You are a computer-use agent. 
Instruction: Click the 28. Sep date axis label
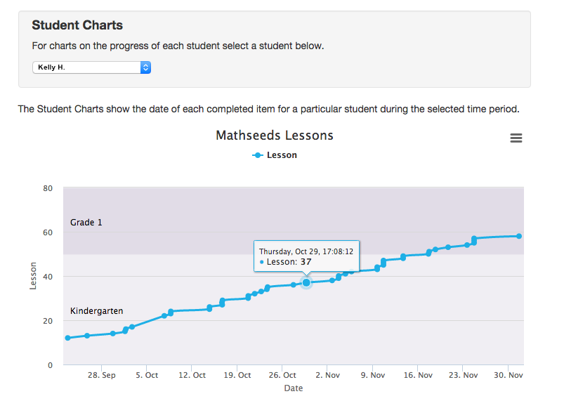coord(102,376)
